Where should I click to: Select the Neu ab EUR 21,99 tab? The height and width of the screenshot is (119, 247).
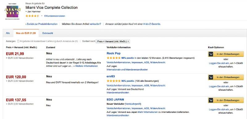click(x=26, y=33)
